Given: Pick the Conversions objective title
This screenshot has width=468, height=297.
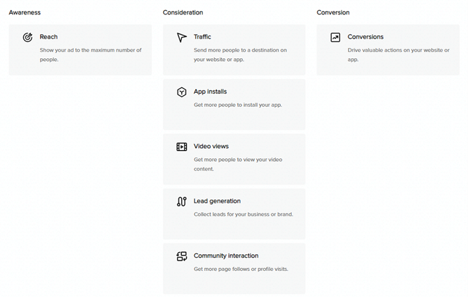Looking at the screenshot, I should [366, 37].
